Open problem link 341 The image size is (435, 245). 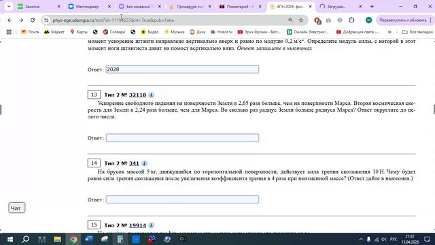(134, 163)
